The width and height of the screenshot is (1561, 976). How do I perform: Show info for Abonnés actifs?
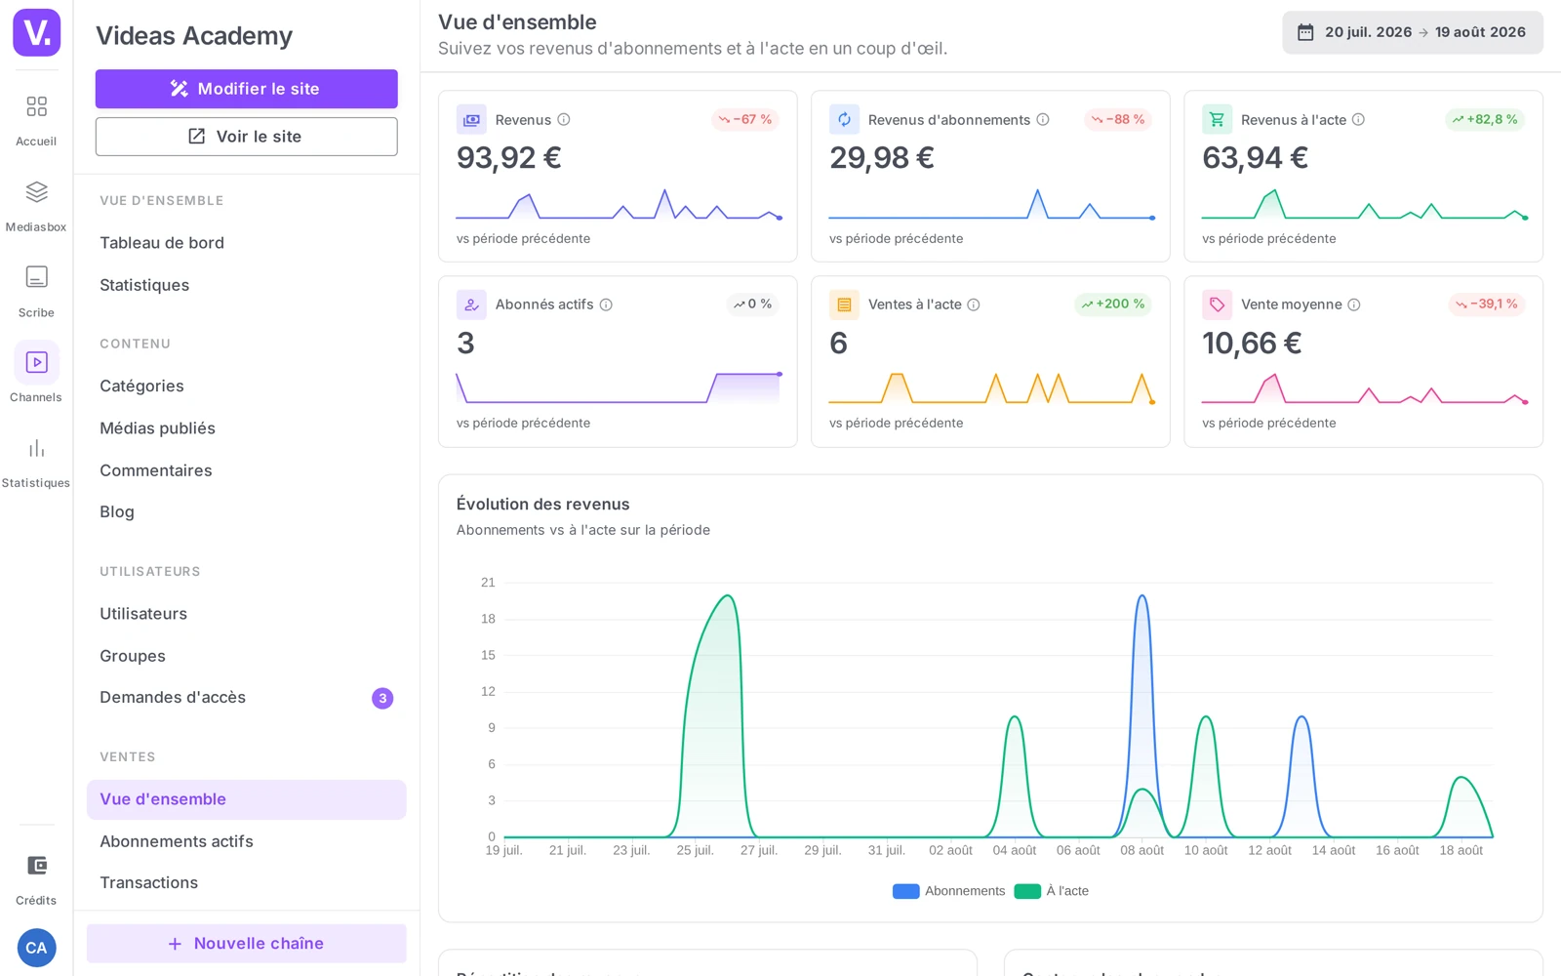pyautogui.click(x=606, y=305)
